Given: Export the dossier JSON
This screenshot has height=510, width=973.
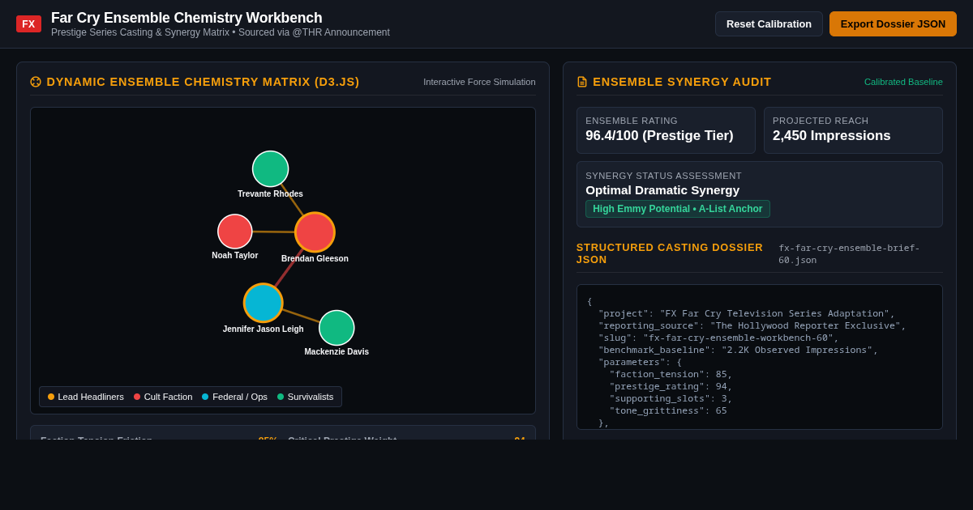Looking at the screenshot, I should [893, 23].
